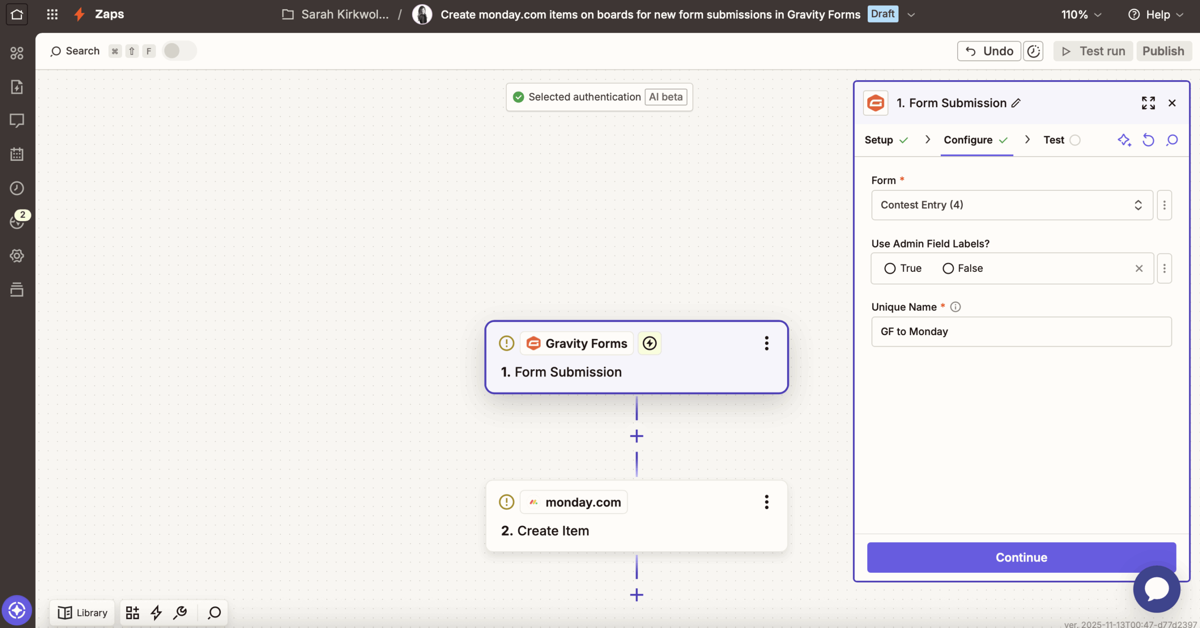
Task: Switch to the Setup tab in the panel
Action: tap(879, 140)
